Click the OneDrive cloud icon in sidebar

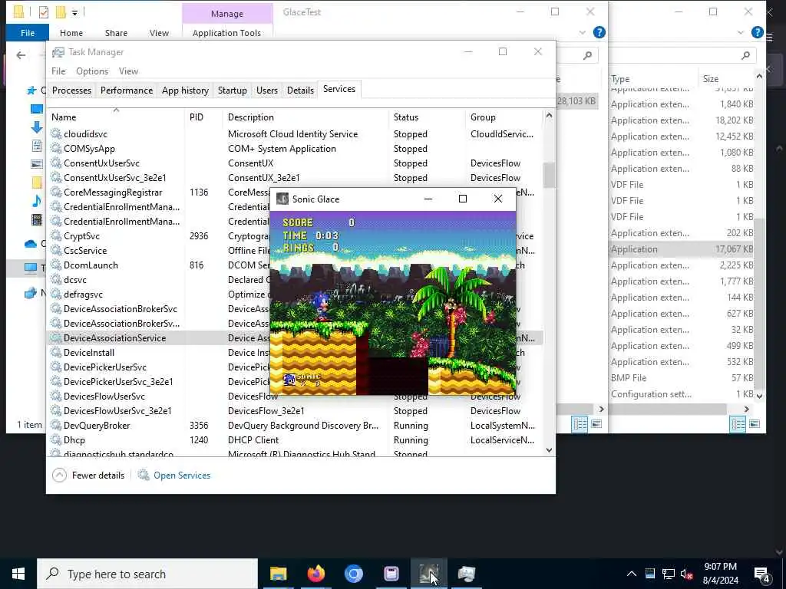coord(31,244)
